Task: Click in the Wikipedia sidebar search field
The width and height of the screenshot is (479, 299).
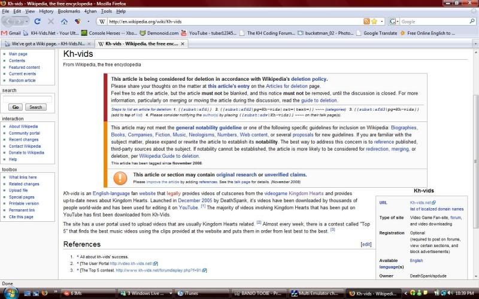Action: pyautogui.click(x=28, y=99)
